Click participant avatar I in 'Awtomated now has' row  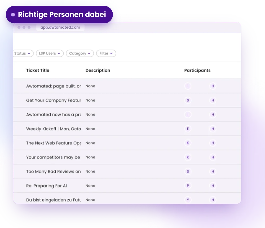pyautogui.click(x=188, y=115)
